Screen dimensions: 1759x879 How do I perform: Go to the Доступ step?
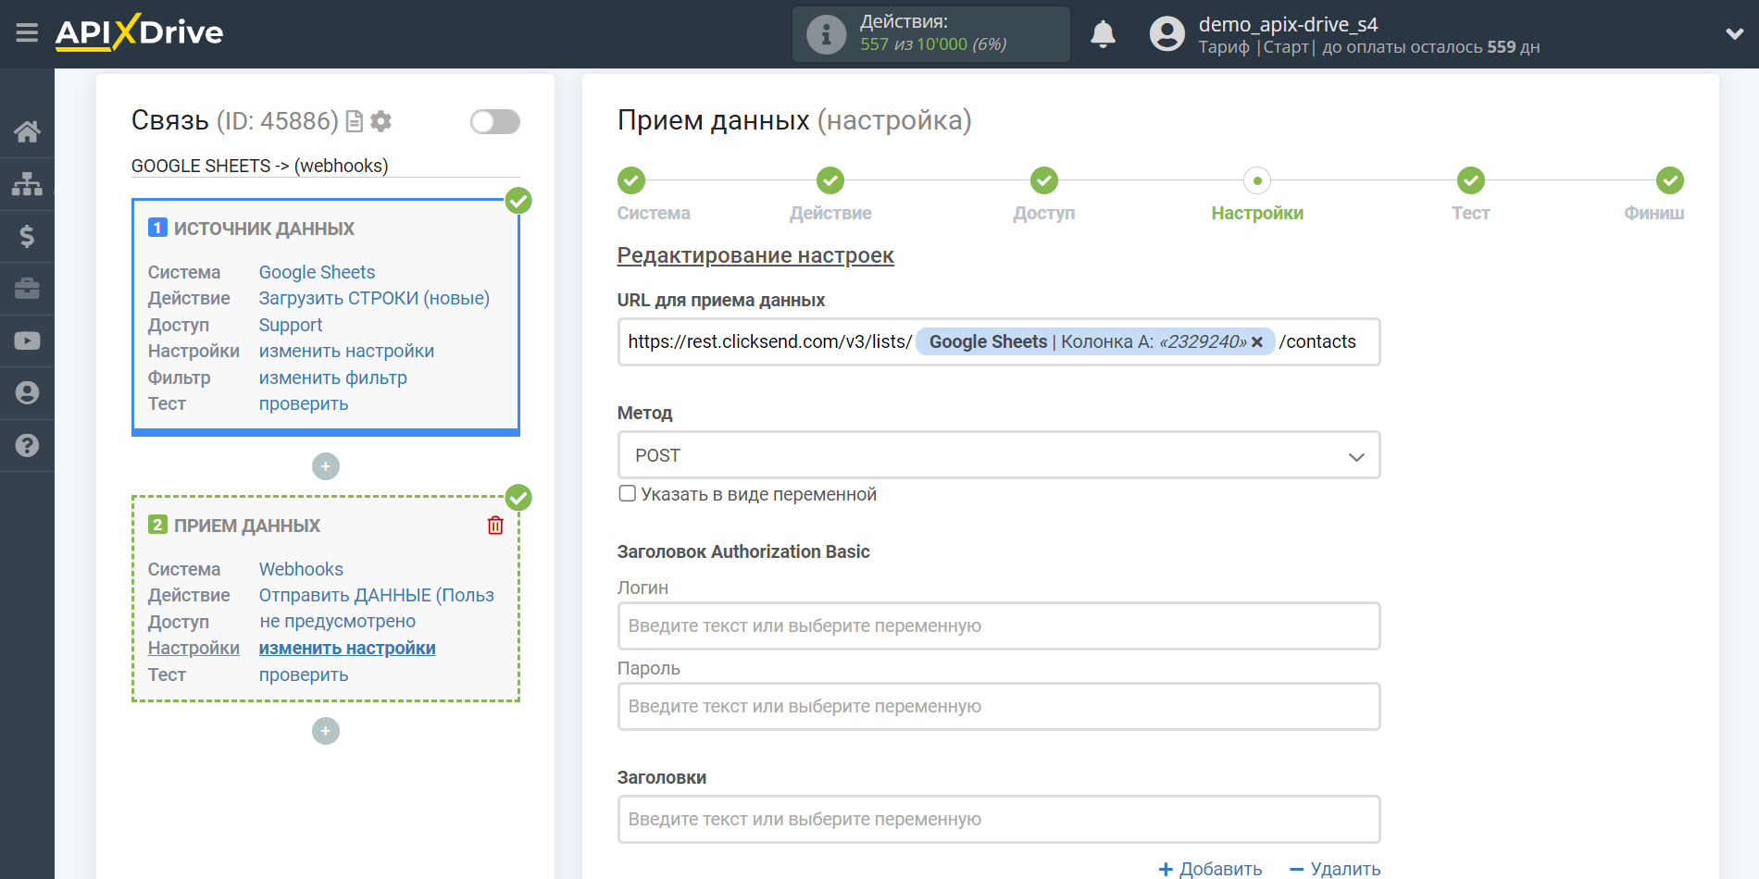tap(1044, 180)
